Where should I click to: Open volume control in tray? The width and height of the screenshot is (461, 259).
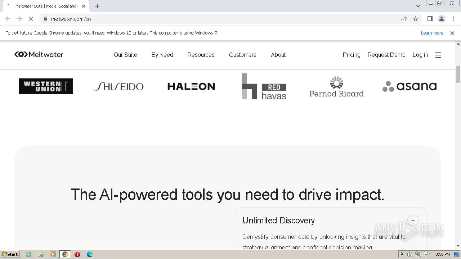coord(409,254)
